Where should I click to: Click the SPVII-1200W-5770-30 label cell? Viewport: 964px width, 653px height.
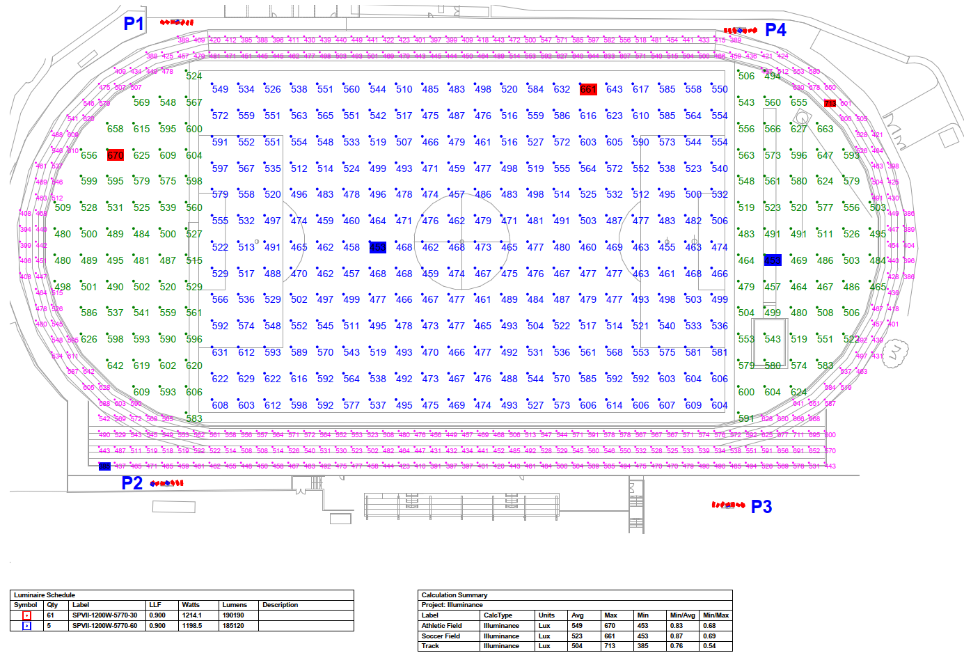(104, 615)
